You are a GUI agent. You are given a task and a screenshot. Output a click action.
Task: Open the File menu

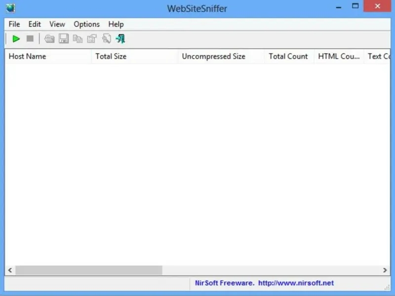pos(14,24)
